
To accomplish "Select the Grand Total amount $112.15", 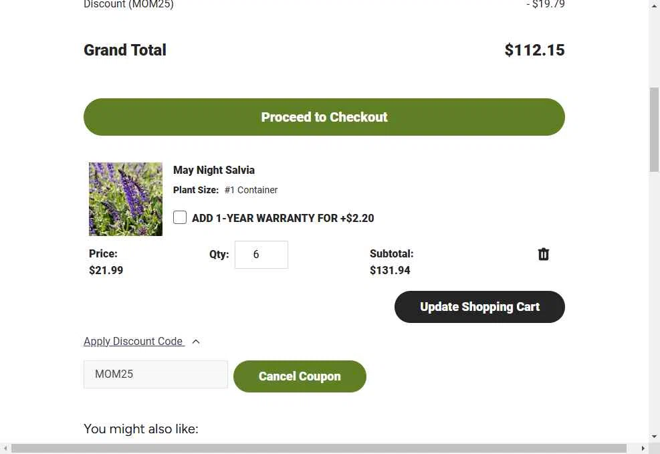I will [x=534, y=50].
